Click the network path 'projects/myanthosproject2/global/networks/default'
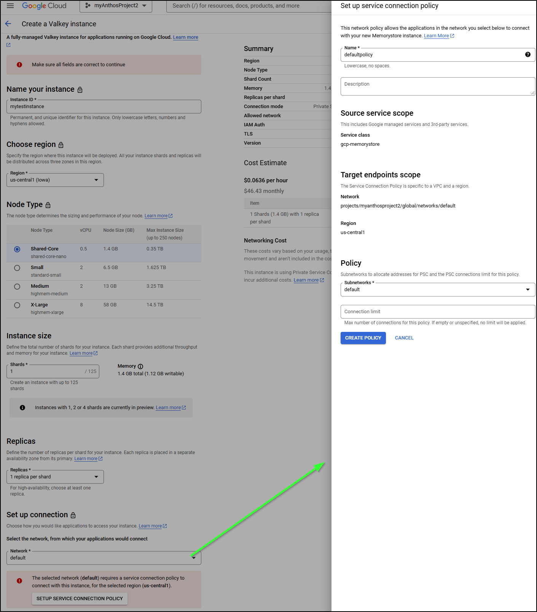Viewport: 537px width, 612px height. [x=398, y=206]
